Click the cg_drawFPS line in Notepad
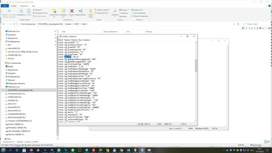Viewport: 272px width, 153px height. click(69, 47)
